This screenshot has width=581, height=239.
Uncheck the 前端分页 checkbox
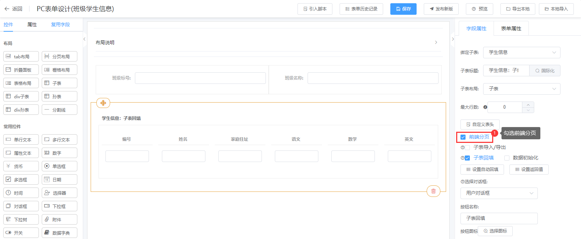tap(463, 137)
